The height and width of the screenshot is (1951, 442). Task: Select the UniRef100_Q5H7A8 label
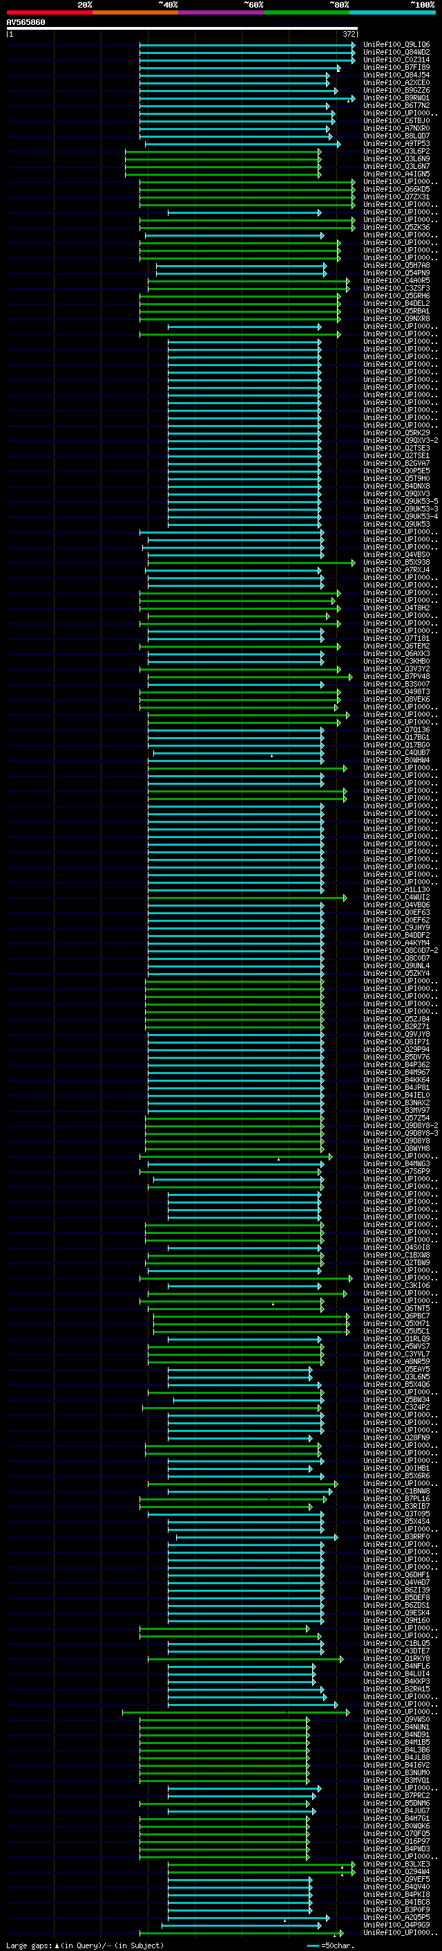click(x=396, y=265)
